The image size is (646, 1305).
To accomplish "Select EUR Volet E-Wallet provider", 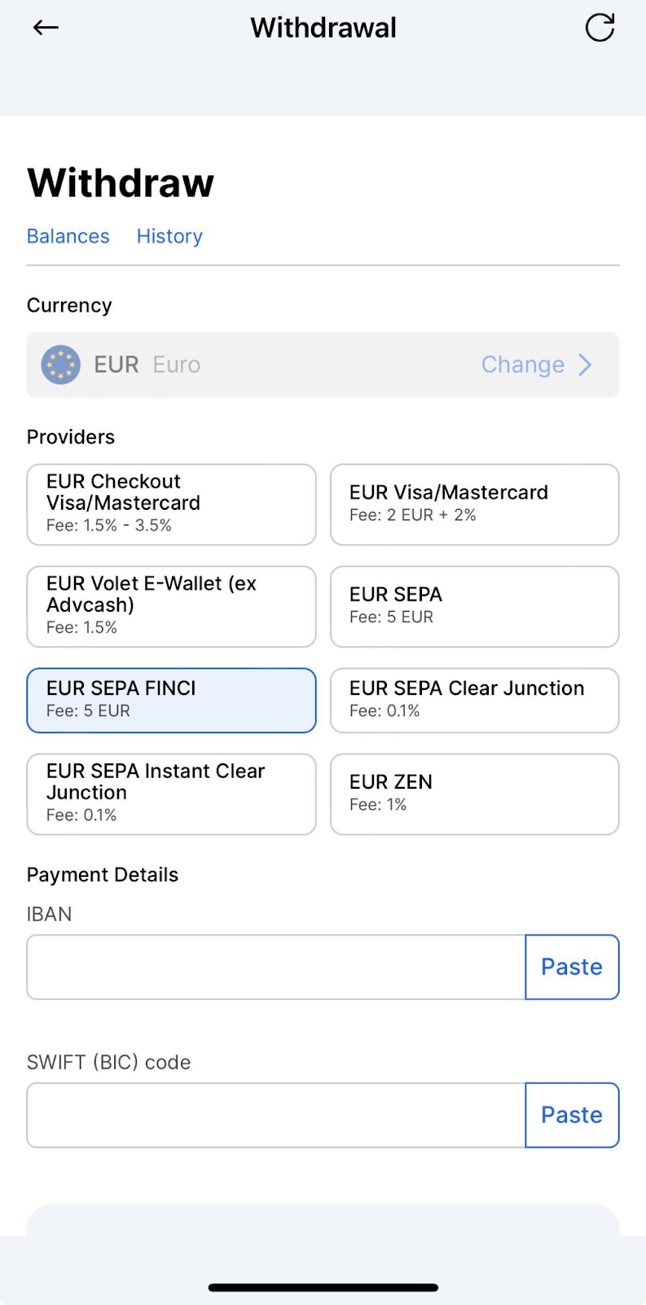I will (171, 606).
